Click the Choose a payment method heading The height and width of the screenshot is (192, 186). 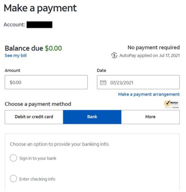tap(38, 104)
